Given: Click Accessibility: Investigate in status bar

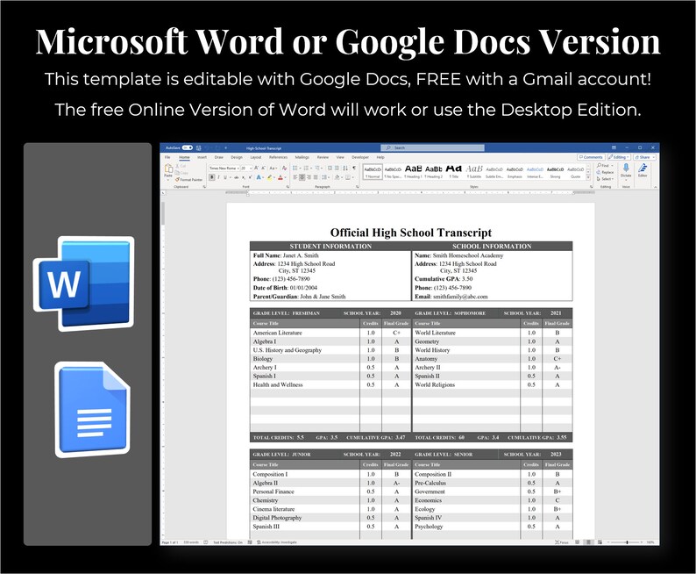Looking at the screenshot, I should point(277,542).
